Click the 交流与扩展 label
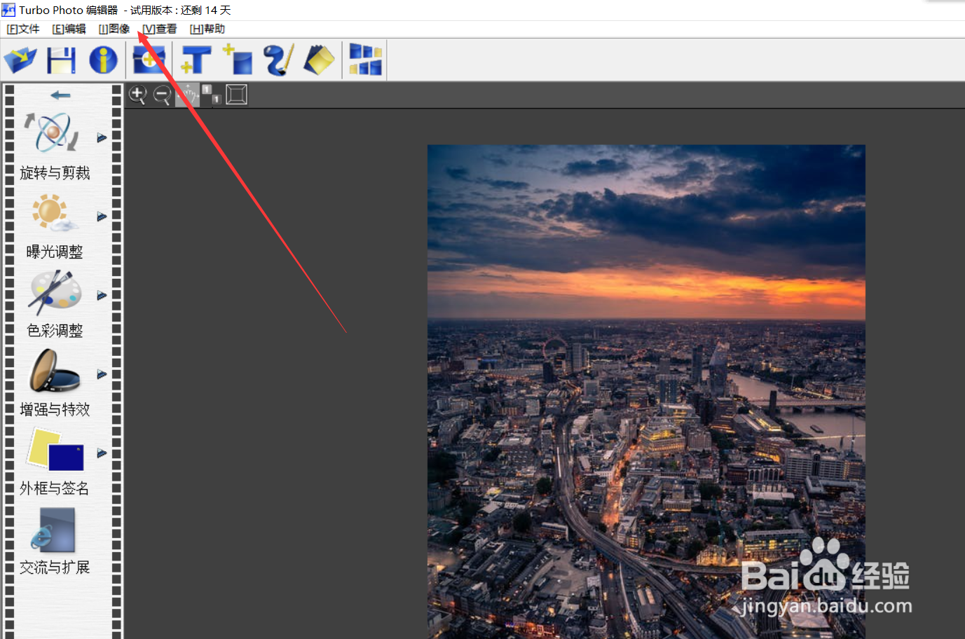The width and height of the screenshot is (965, 639). [55, 568]
